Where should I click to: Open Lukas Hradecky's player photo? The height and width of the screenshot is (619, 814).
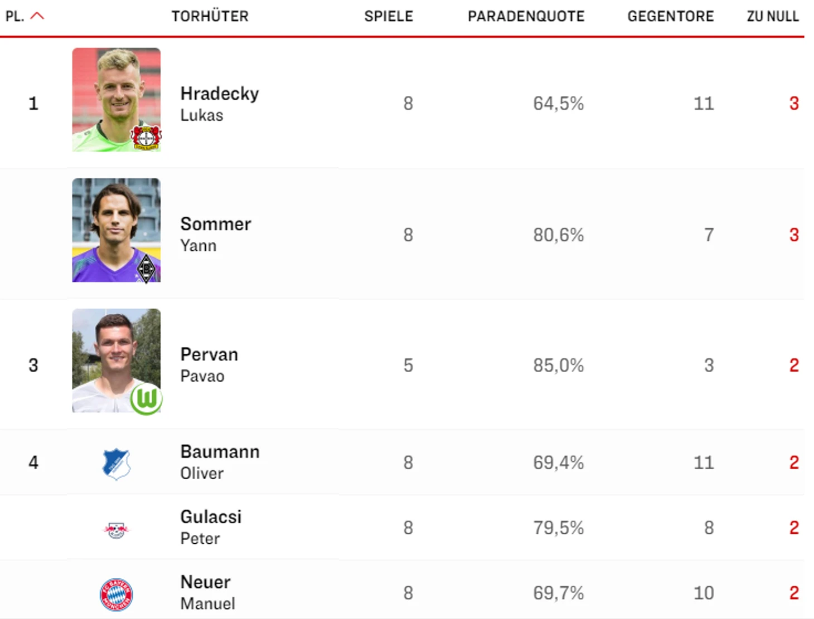117,100
